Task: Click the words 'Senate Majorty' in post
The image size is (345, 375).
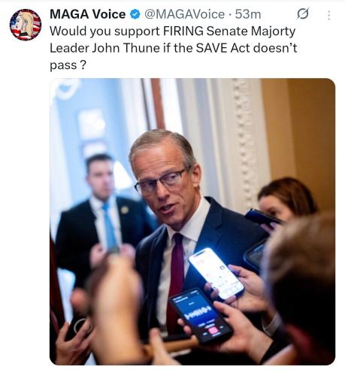Action: pyautogui.click(x=251, y=31)
